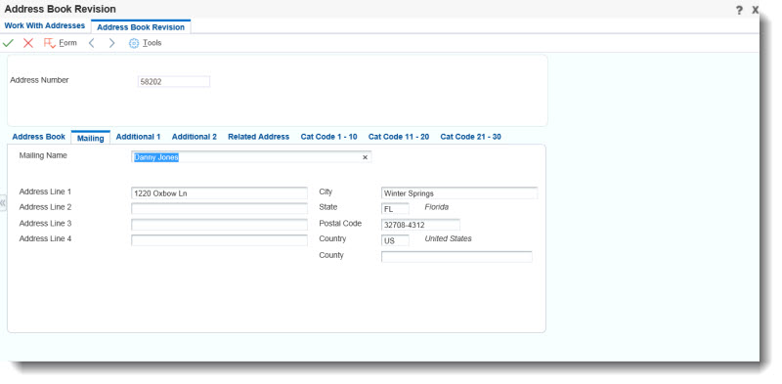Viewport: 782px width, 384px height.
Task: Click the Florida state description text
Action: 436,207
